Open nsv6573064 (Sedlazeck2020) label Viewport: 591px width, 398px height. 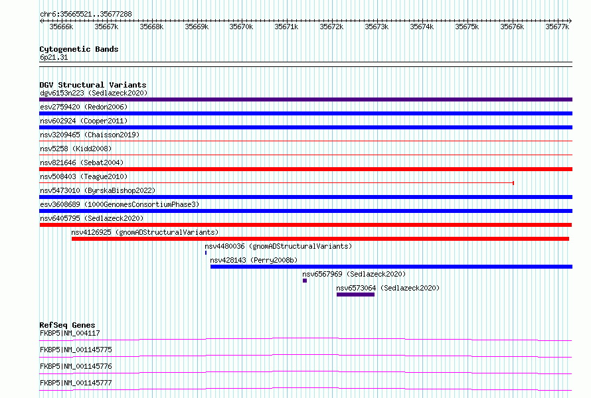pos(388,288)
